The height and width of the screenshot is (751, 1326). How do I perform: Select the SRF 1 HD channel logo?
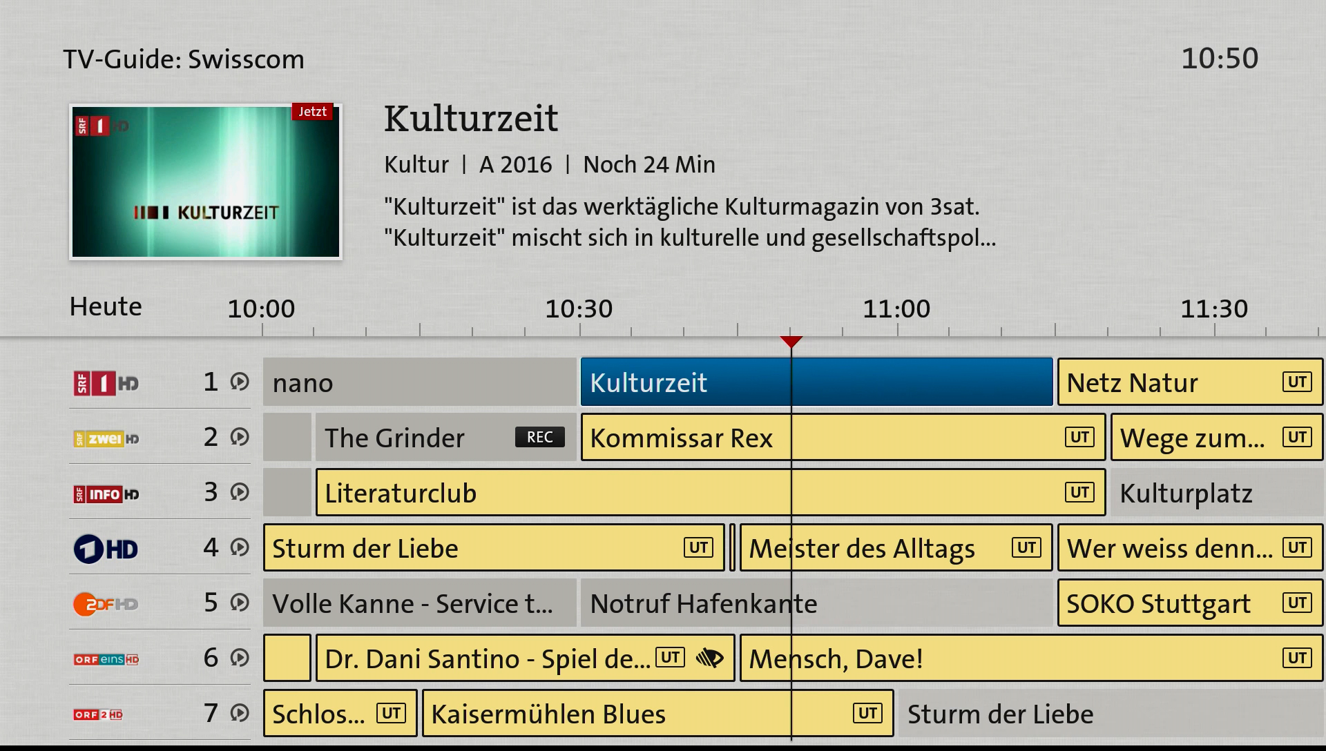click(x=106, y=383)
